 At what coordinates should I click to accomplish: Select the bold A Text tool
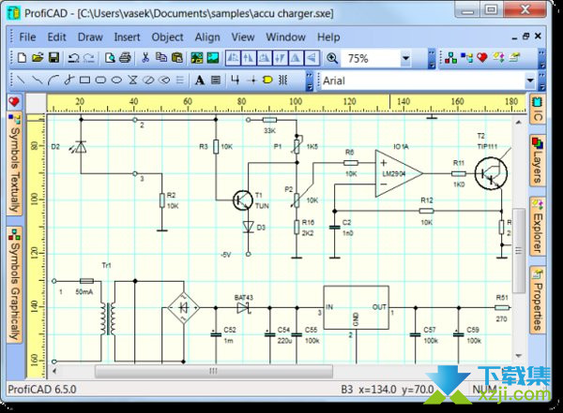[x=200, y=80]
